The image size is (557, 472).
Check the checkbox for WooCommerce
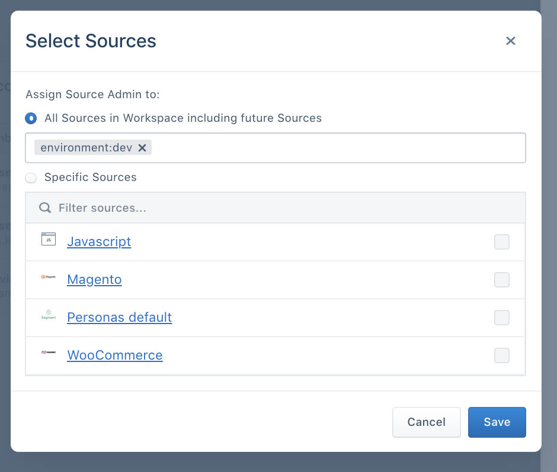tap(502, 355)
